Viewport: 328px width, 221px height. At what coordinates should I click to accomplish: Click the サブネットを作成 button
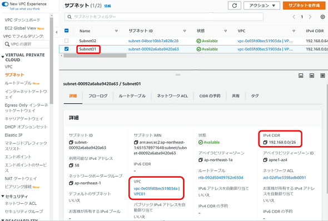(304, 6)
